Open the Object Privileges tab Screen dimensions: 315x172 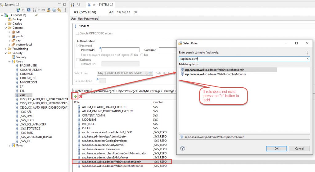tap(126, 91)
